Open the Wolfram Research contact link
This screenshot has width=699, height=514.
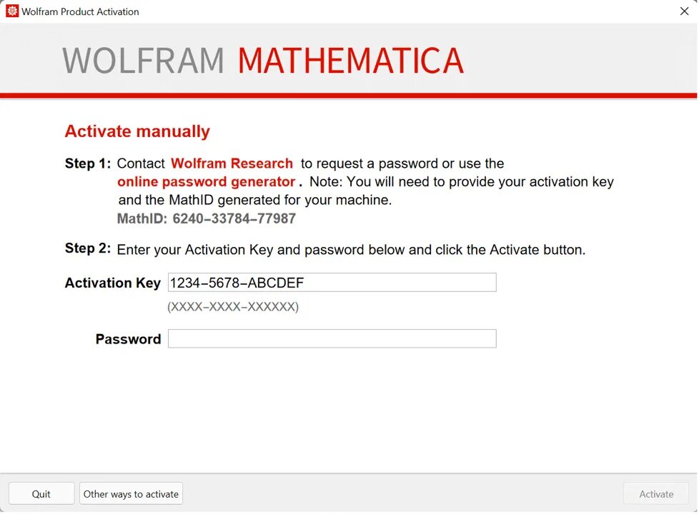coord(232,163)
